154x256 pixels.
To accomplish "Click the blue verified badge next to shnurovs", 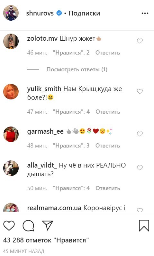I will [59, 13].
